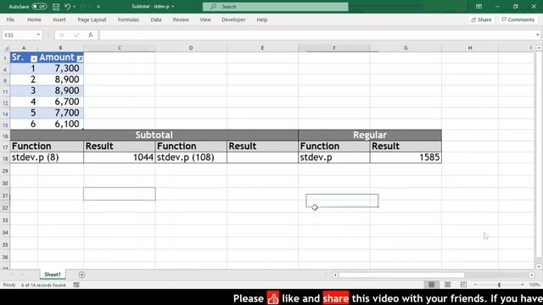Open the Help tab

pyautogui.click(x=262, y=19)
